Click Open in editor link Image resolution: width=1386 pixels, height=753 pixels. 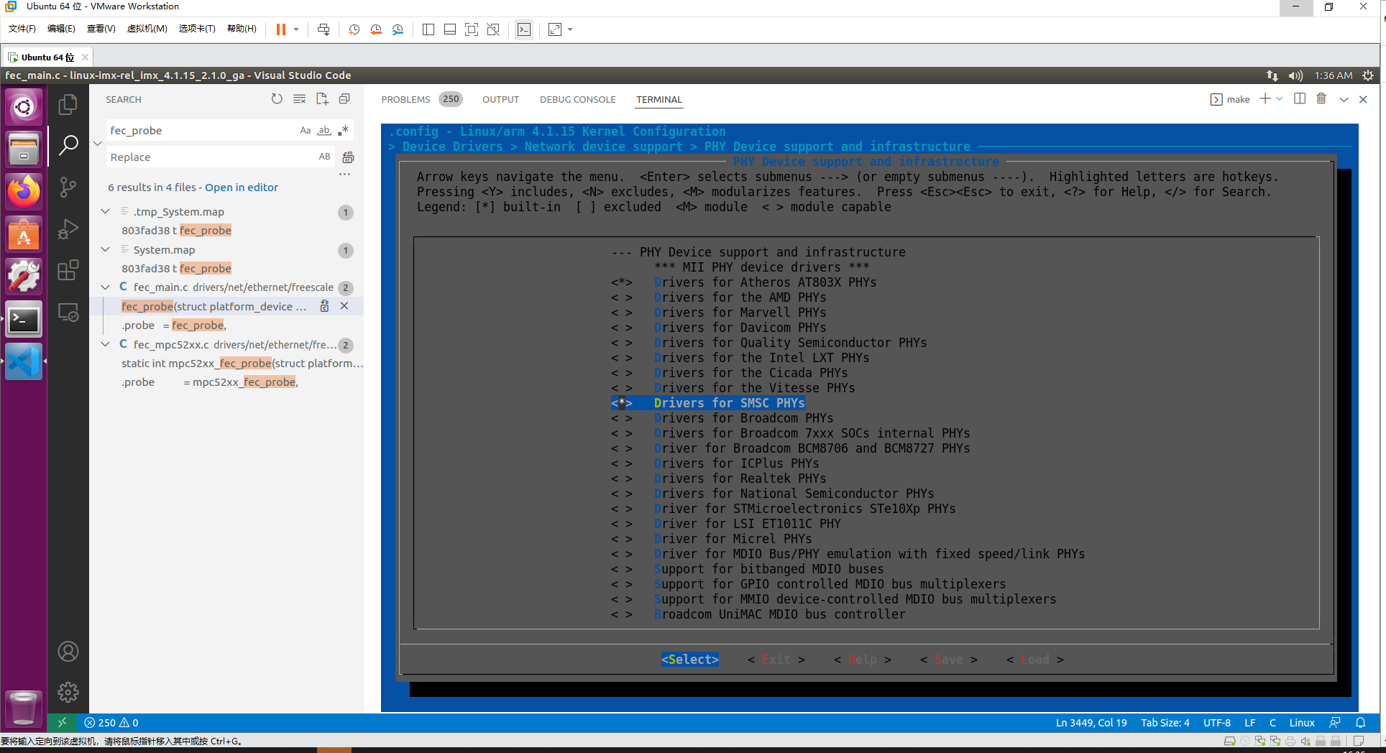[x=242, y=187]
